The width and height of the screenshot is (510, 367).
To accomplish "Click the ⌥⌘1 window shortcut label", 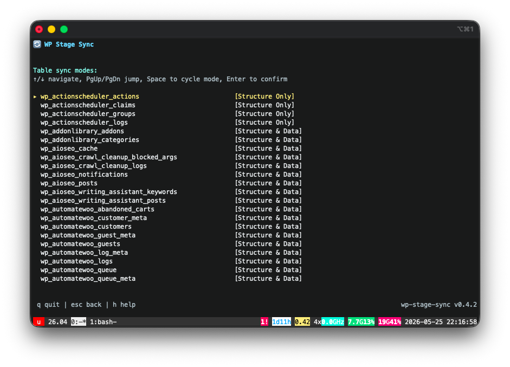I will [x=466, y=29].
